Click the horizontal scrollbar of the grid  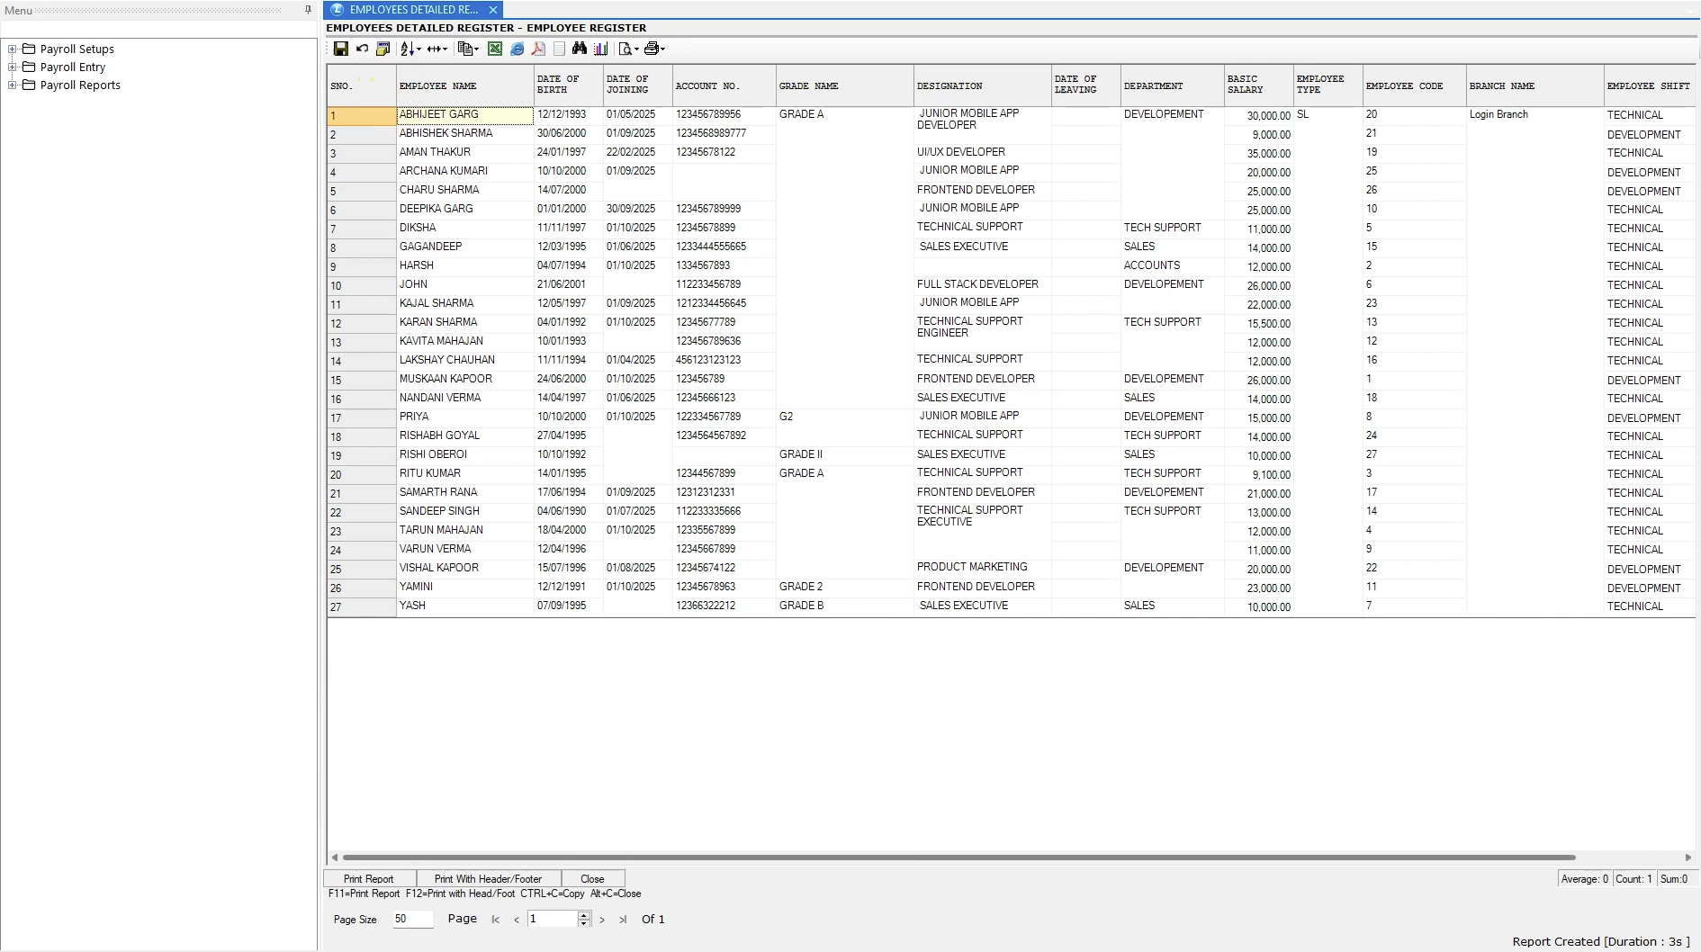click(958, 858)
